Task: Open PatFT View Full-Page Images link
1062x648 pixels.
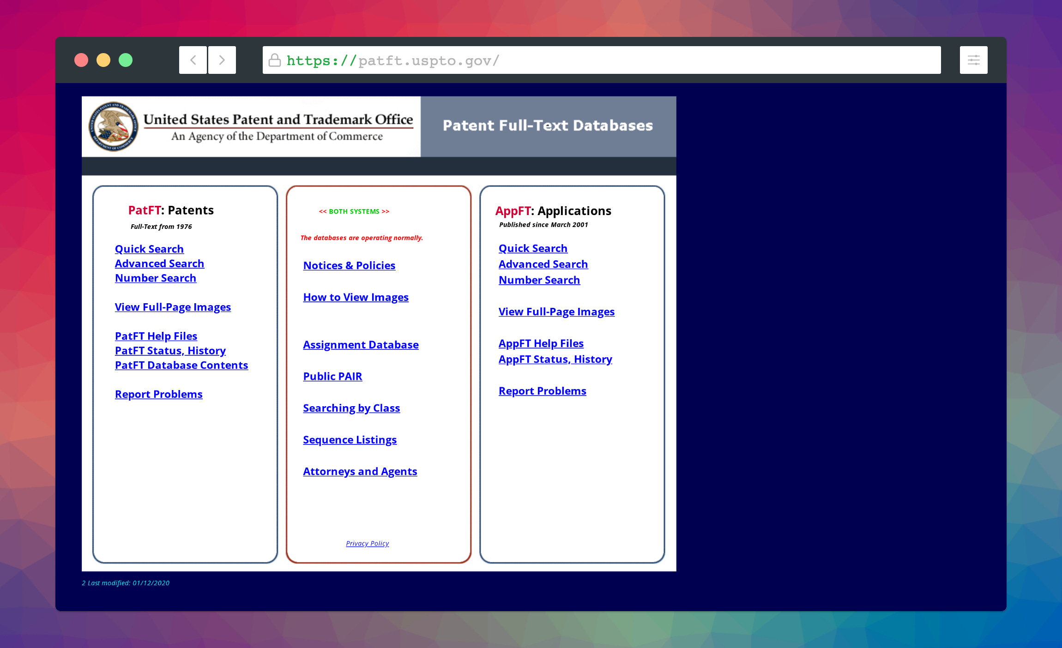Action: click(173, 307)
